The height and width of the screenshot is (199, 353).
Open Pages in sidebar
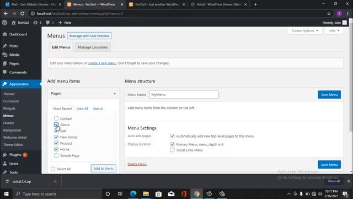pos(14,64)
